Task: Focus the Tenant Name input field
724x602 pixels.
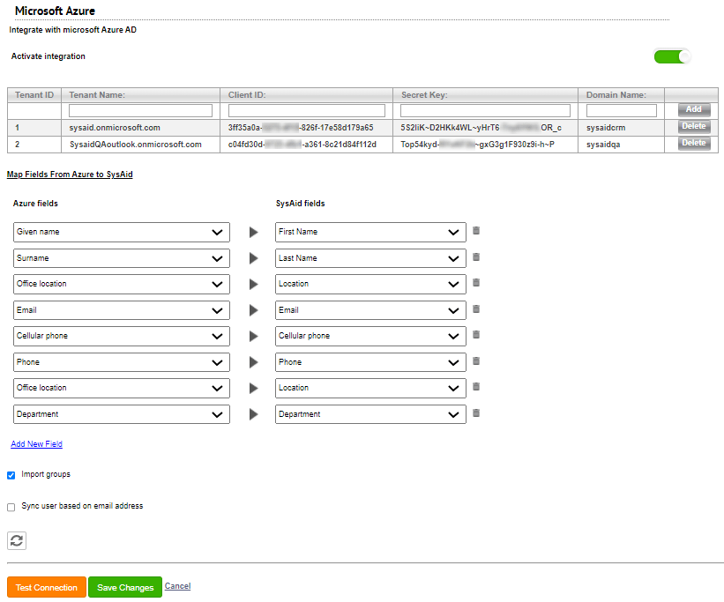Action: (140, 110)
